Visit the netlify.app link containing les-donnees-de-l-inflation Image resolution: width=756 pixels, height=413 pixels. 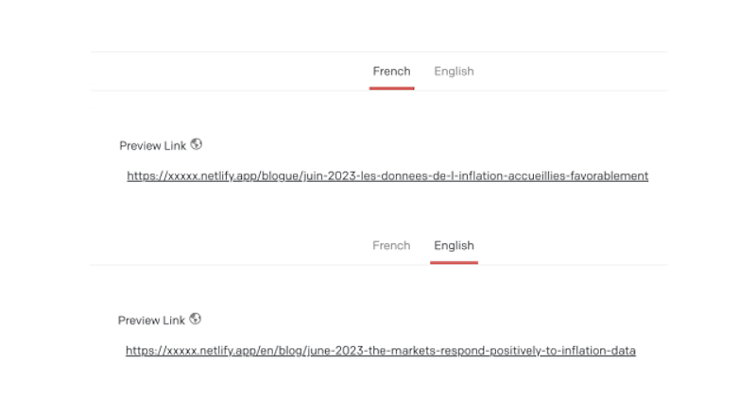387,176
